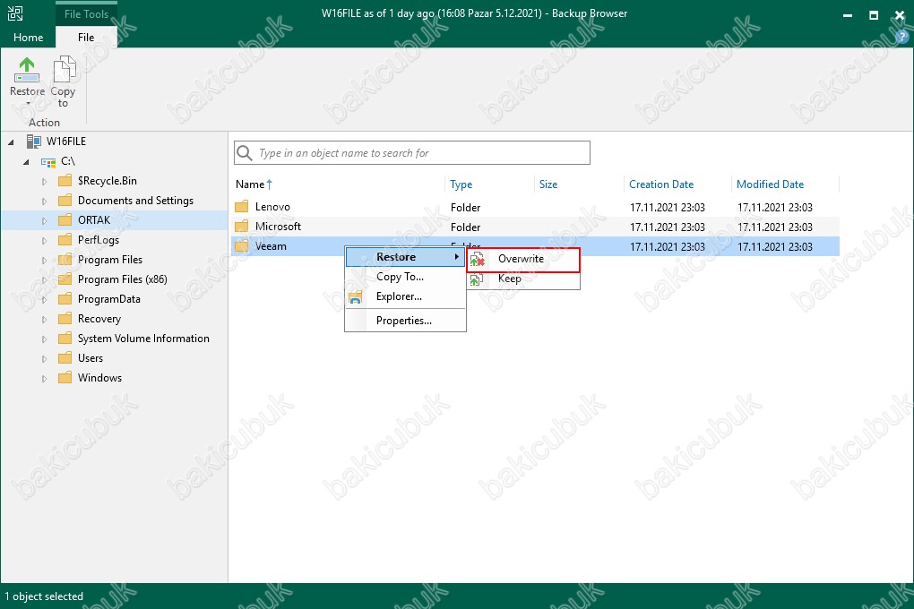
Task: Collapse the C:\ drive node
Action: [x=26, y=162]
